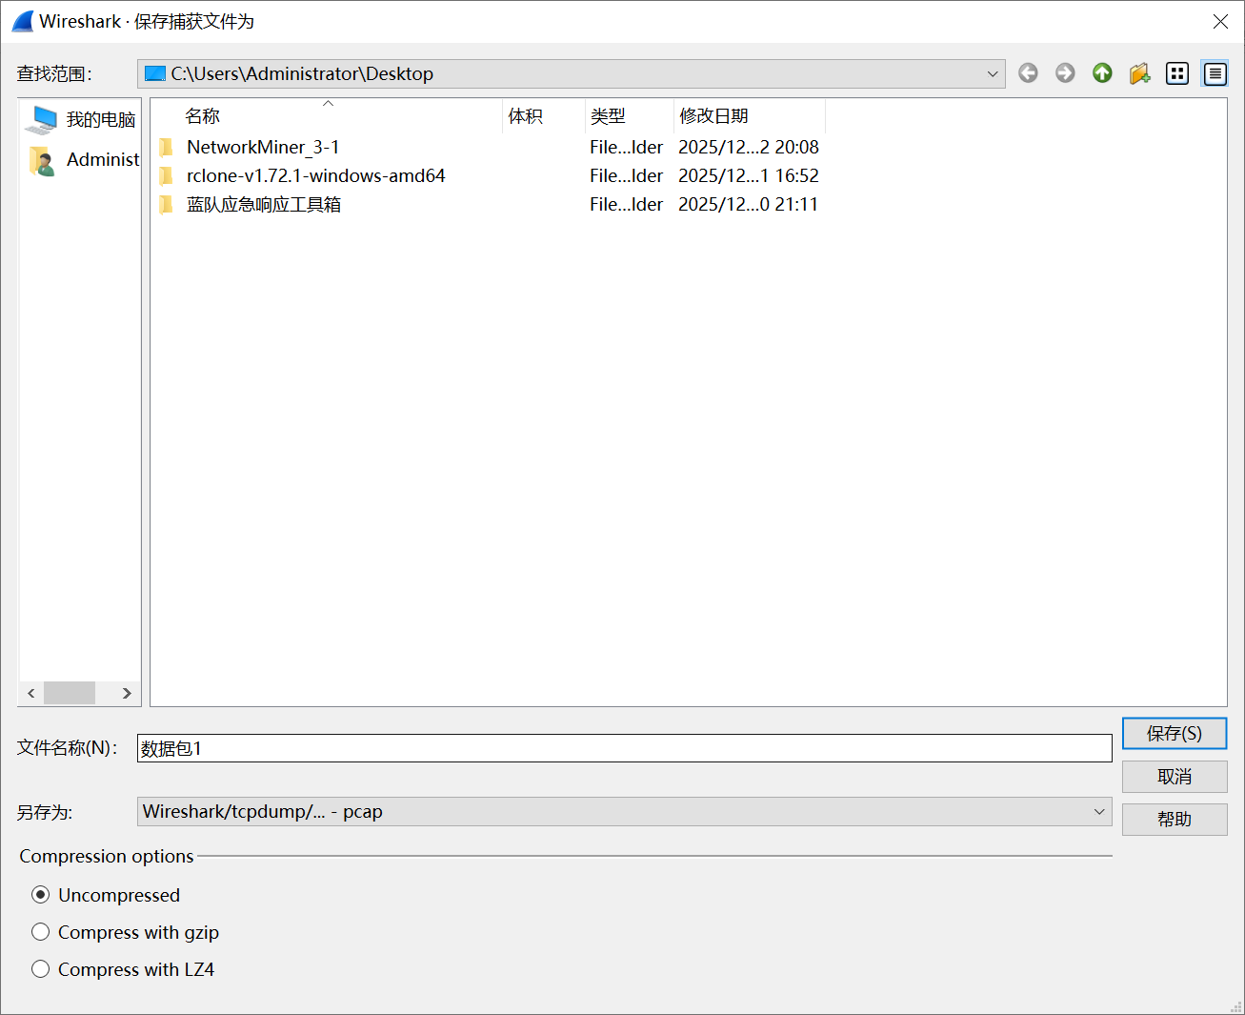This screenshot has width=1245, height=1015.
Task: Select Compress with gzip option
Action: (40, 932)
